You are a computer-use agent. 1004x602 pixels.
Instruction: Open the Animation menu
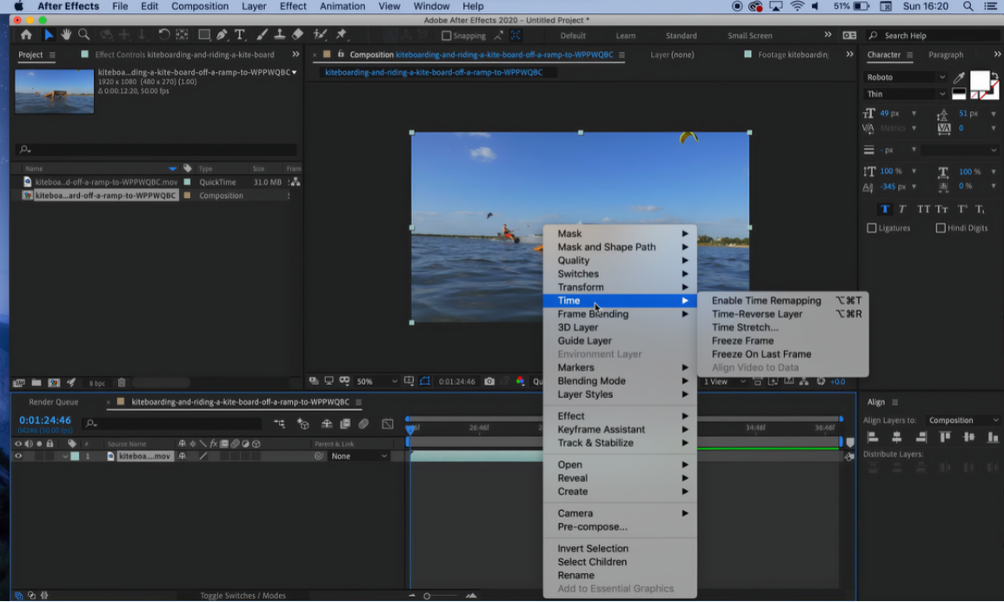pyautogui.click(x=342, y=6)
